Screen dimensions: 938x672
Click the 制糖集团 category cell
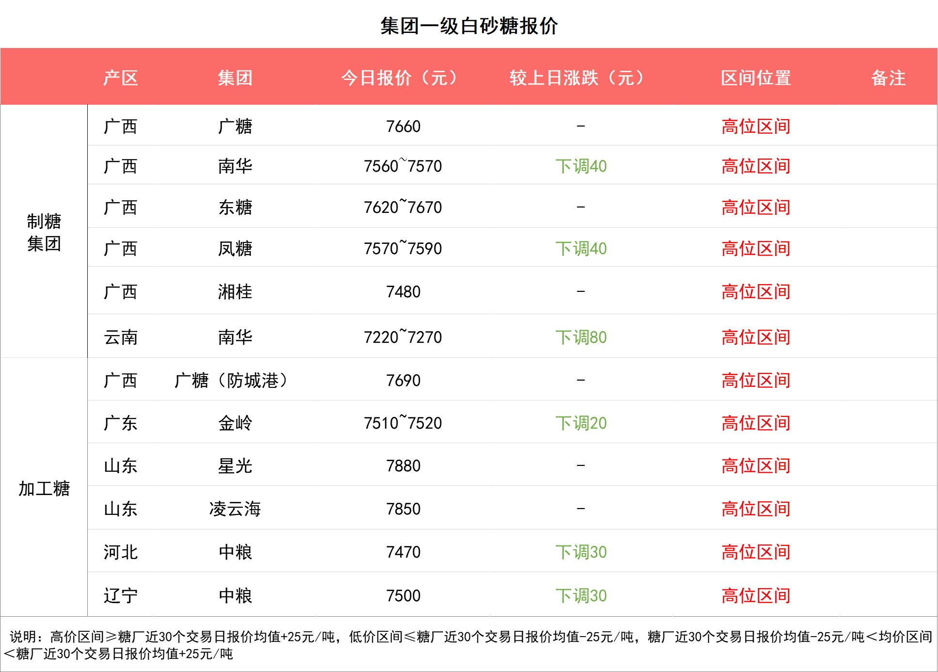[44, 232]
